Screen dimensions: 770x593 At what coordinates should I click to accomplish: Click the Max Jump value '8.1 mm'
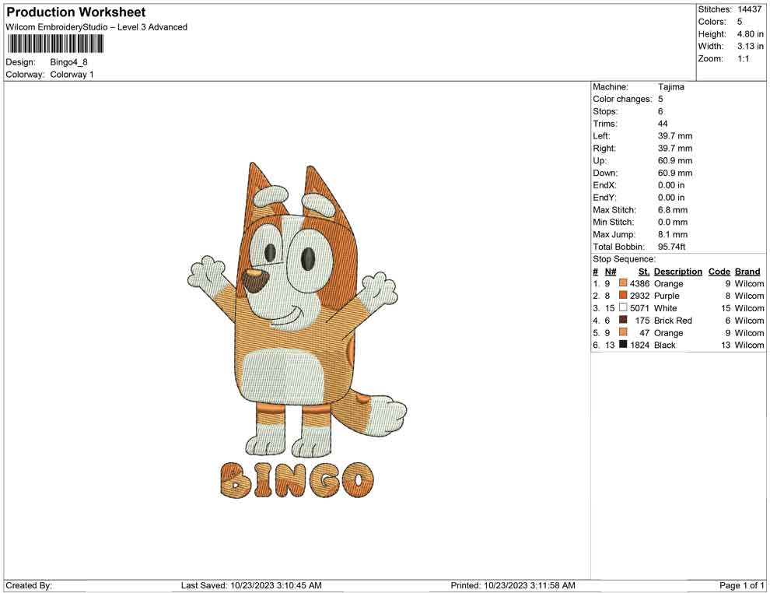tap(672, 234)
